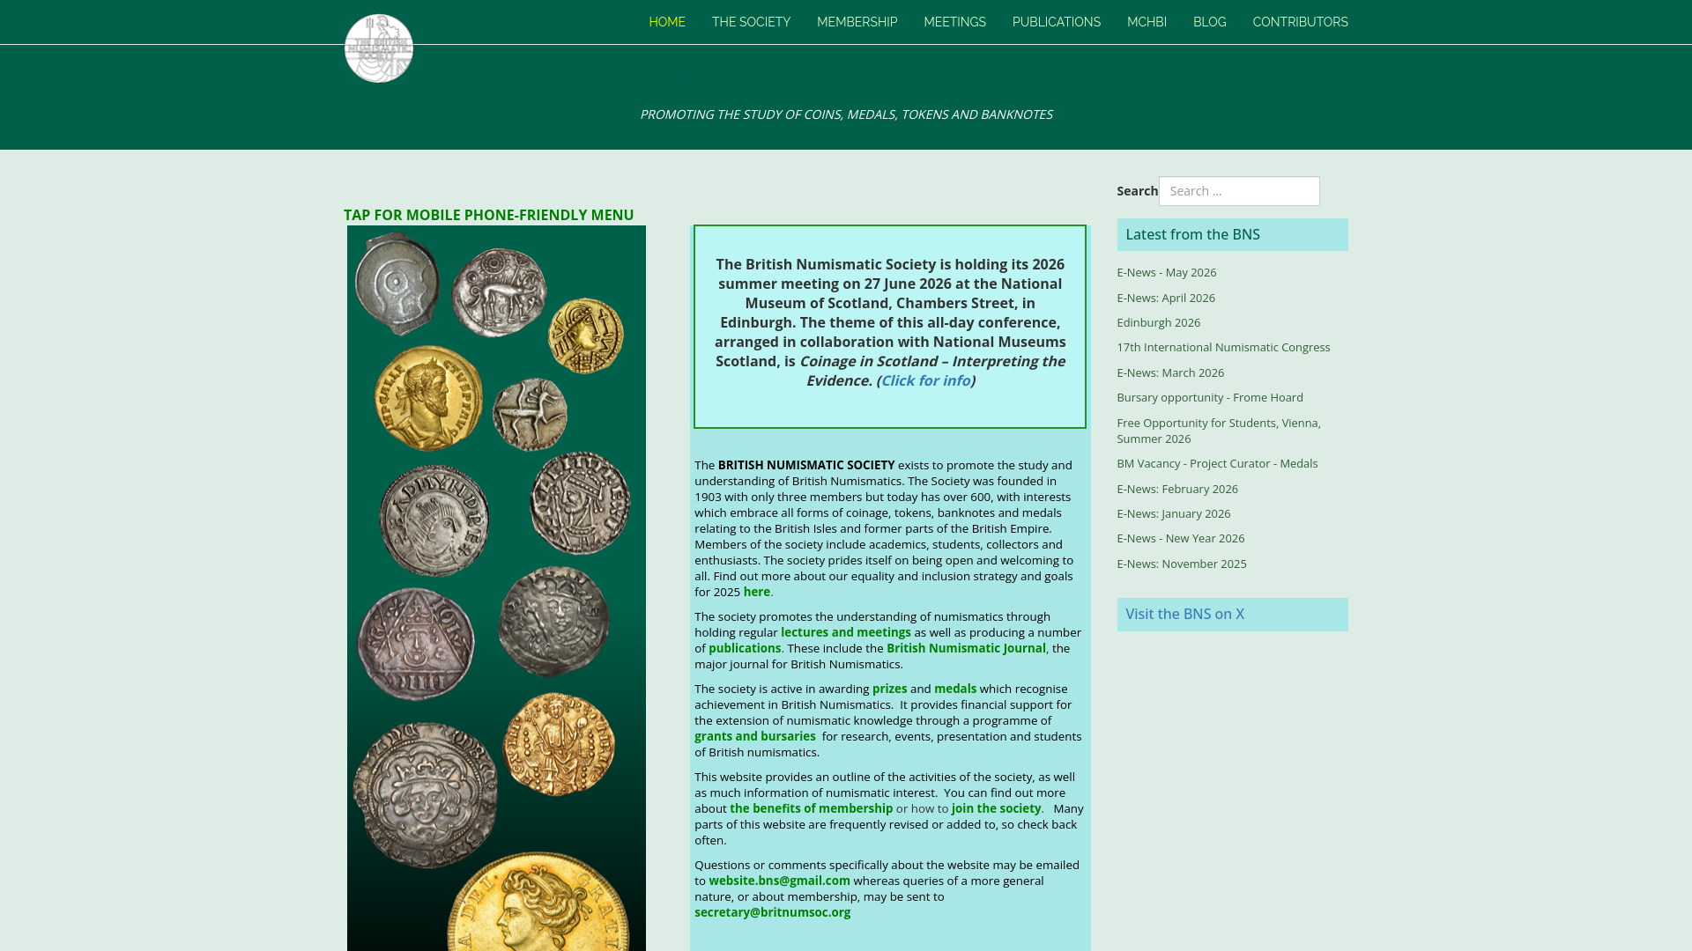Visit the BNS on X link
1692x951 pixels.
click(1184, 615)
